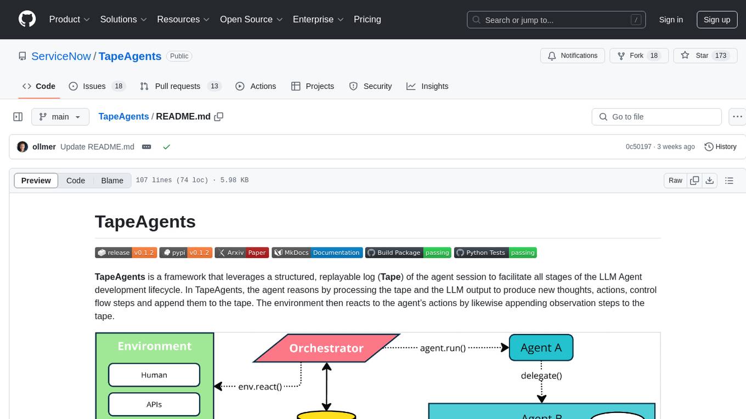This screenshot has width=746, height=419.
Task: Open the ServiceNow organization page
Action: 61,56
